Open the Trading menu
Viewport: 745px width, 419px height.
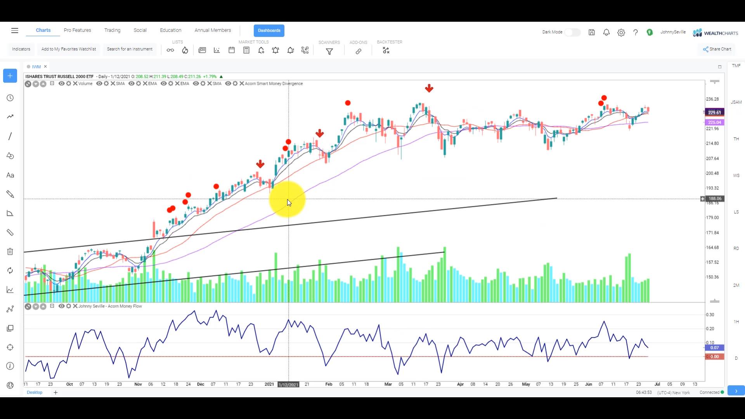113,30
